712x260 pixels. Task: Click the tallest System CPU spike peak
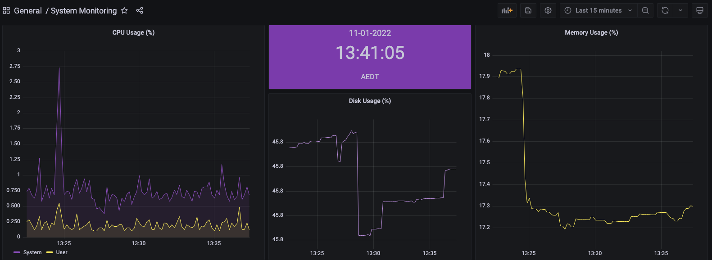click(59, 68)
